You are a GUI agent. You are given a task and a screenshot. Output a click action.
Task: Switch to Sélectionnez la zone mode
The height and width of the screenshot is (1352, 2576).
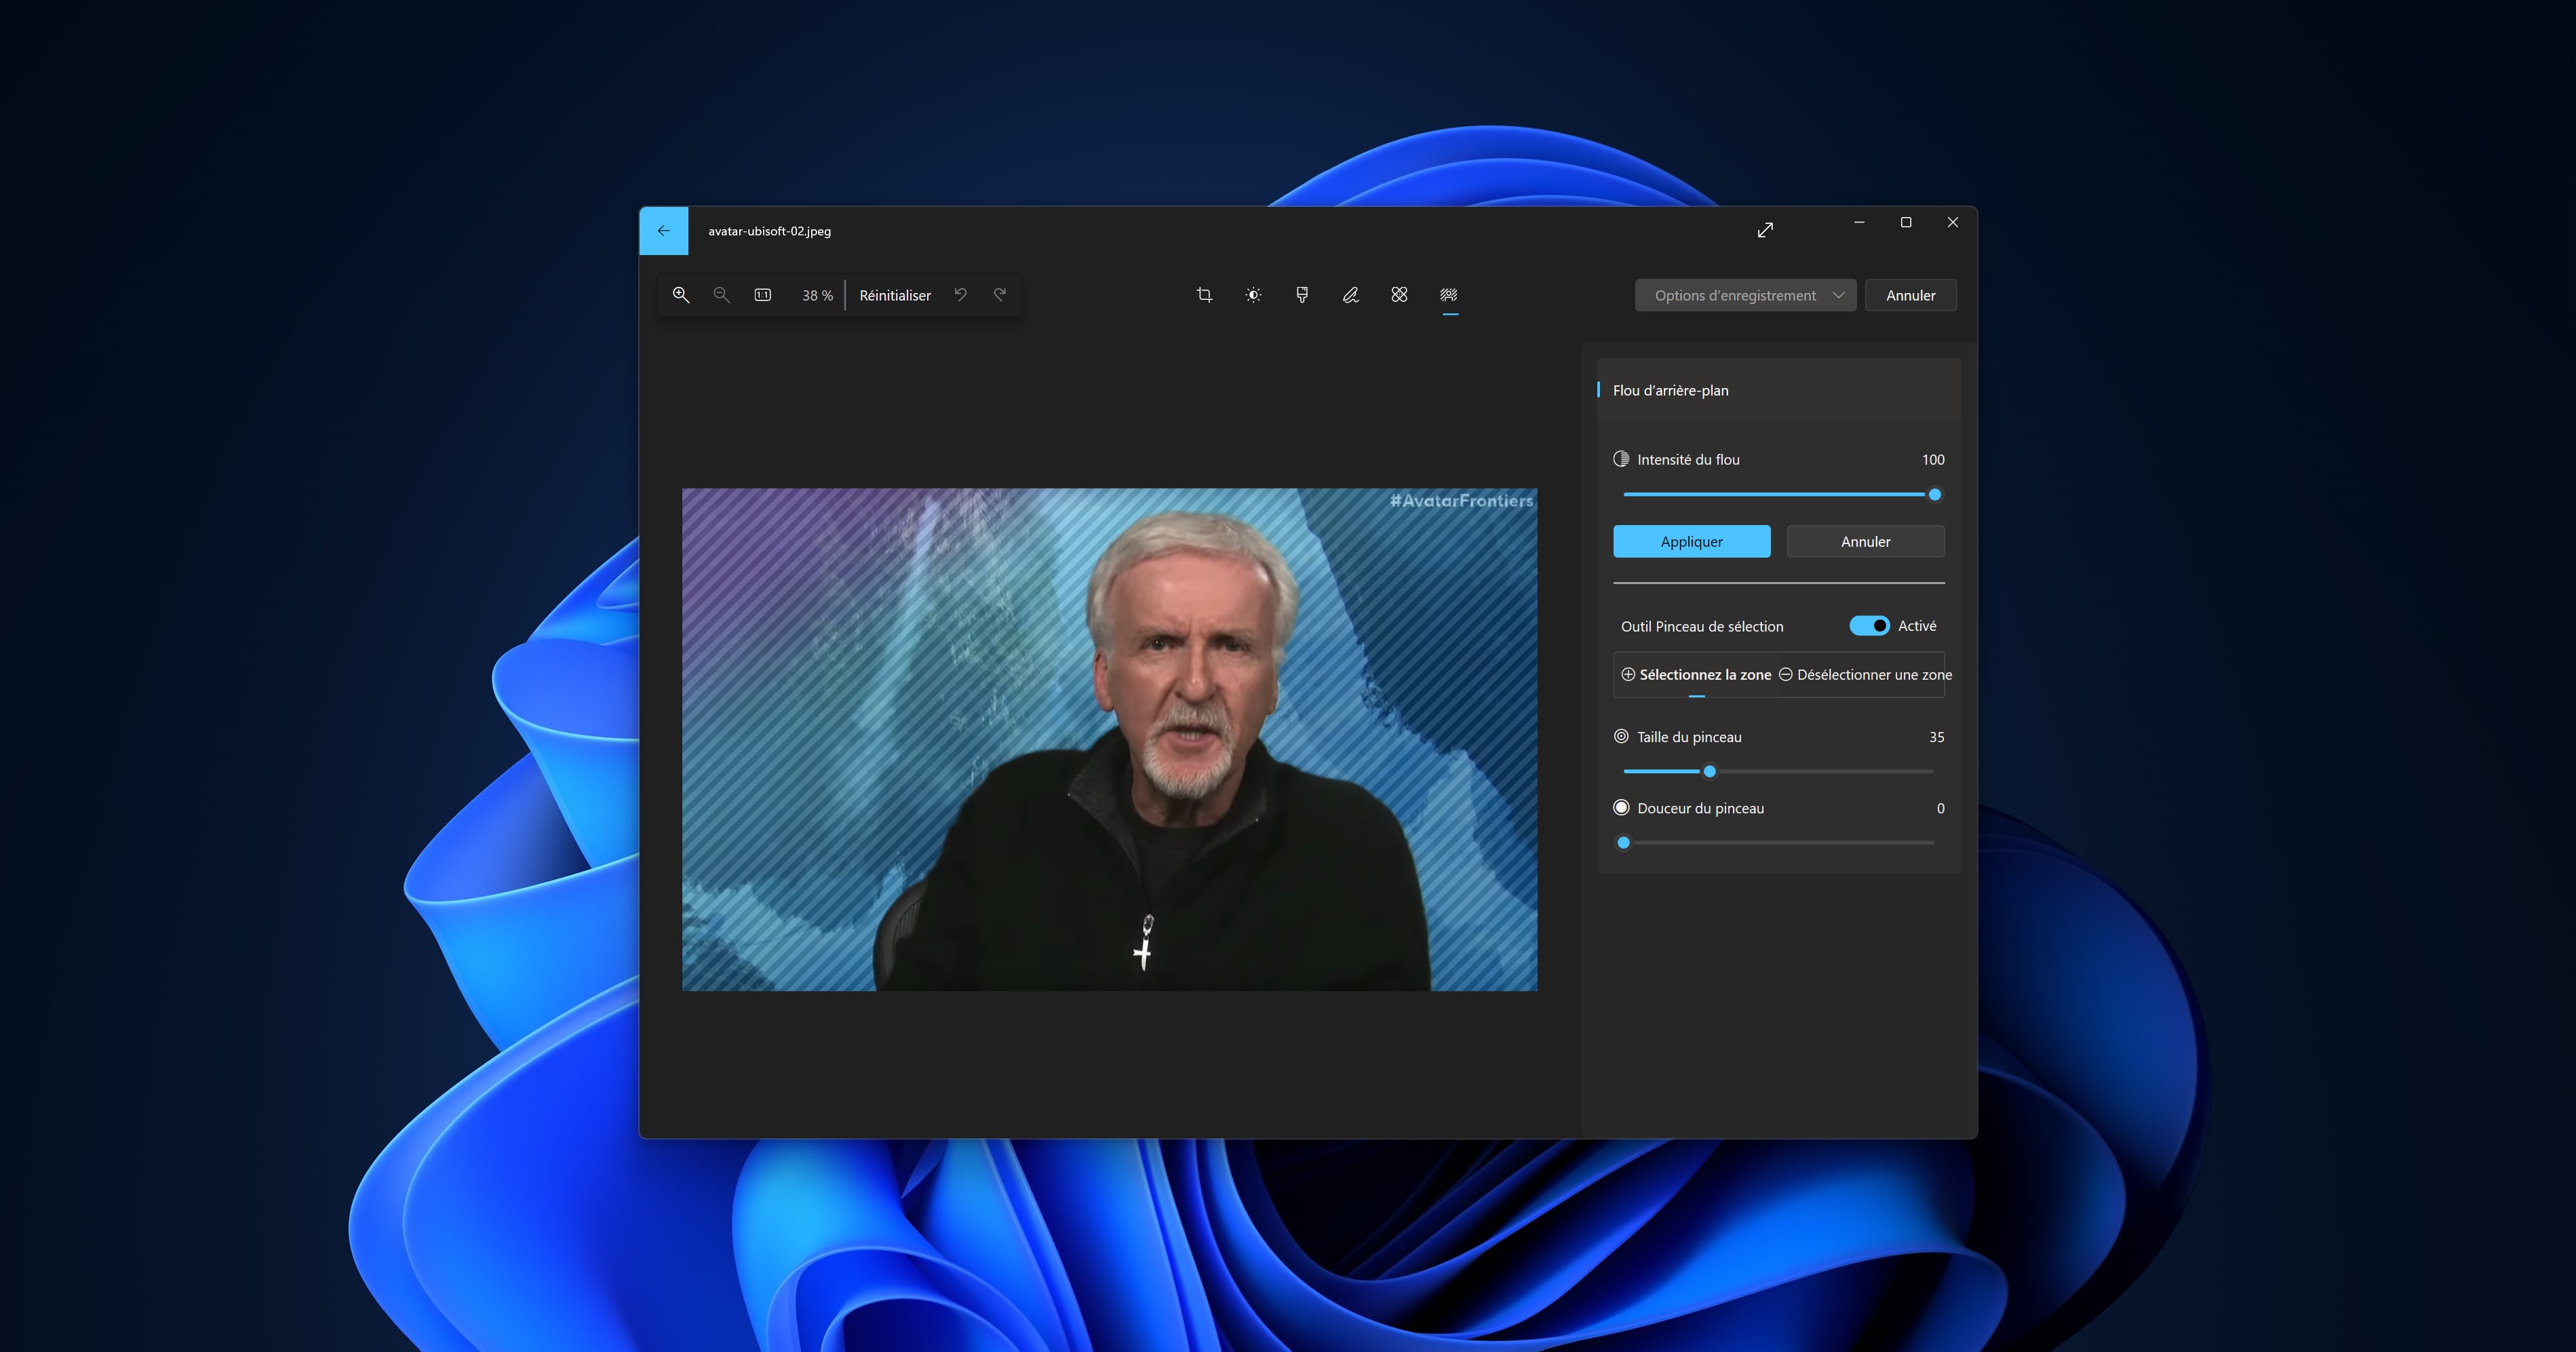1697,674
